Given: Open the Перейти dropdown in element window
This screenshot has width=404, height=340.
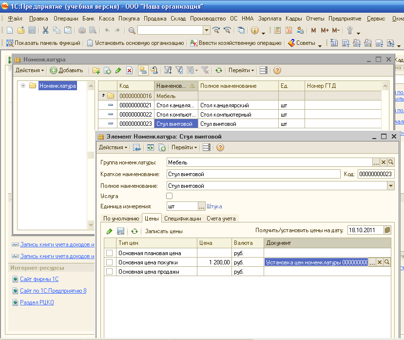Looking at the screenshot, I should (184, 147).
